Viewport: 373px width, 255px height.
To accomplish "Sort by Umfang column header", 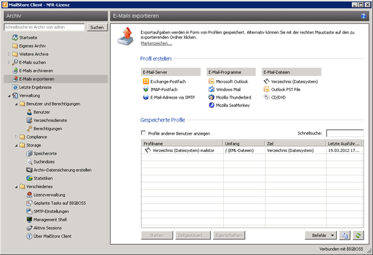I will pos(244,143).
